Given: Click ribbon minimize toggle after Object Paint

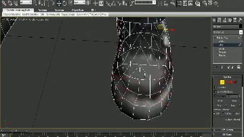Looking at the screenshot, I should coord(93,10).
